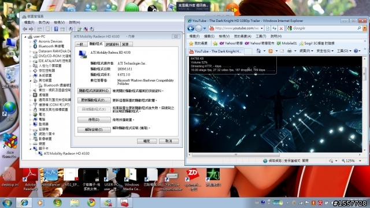Open the Print icon dropdown arrow in IE
Image resolution: width=370 pixels, height=208 pixels.
(x=295, y=51)
